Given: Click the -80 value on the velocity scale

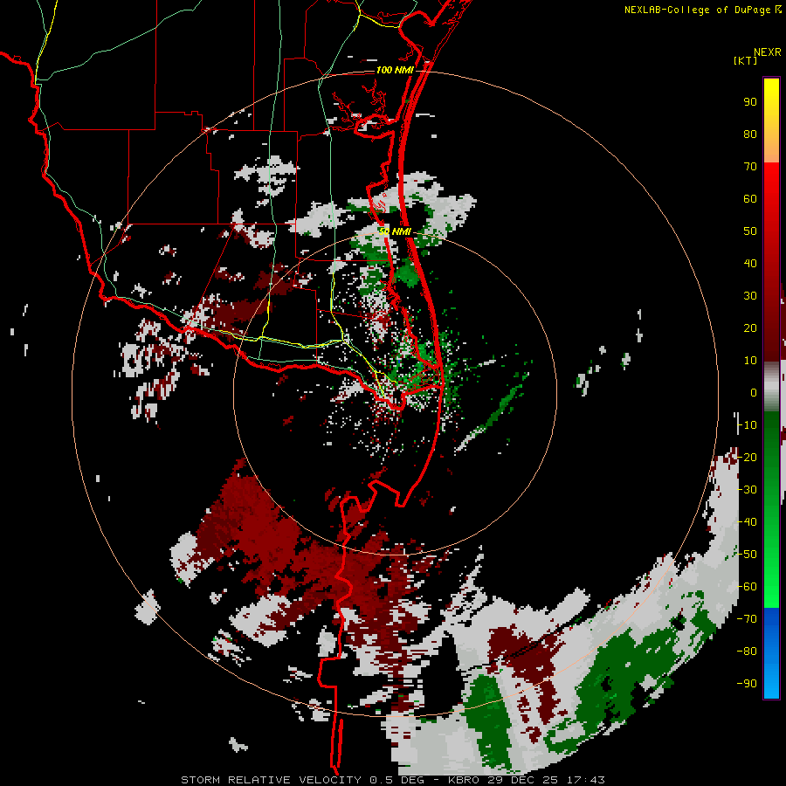Looking at the screenshot, I should point(747,652).
